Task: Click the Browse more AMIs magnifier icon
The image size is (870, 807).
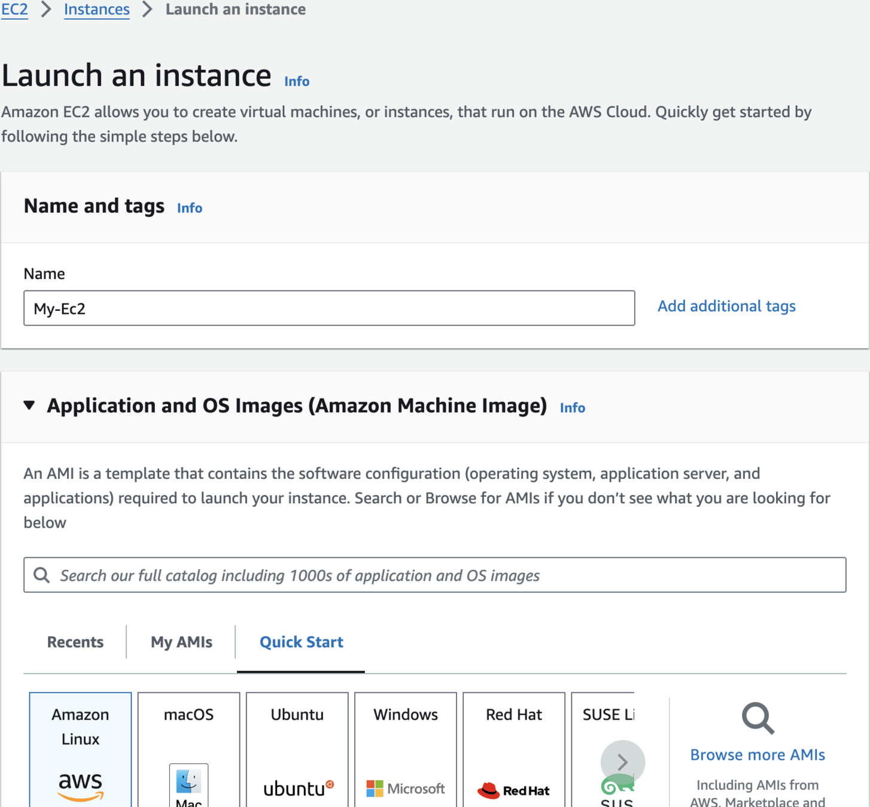Action: [x=758, y=718]
